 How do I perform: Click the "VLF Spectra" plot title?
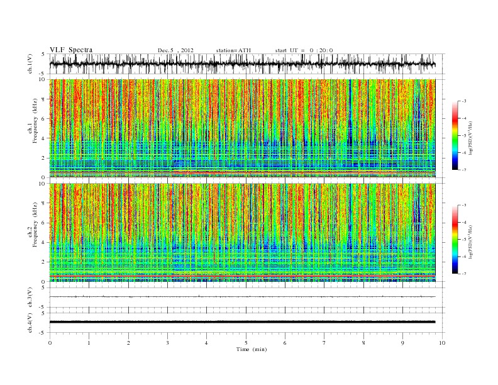pyautogui.click(x=71, y=50)
